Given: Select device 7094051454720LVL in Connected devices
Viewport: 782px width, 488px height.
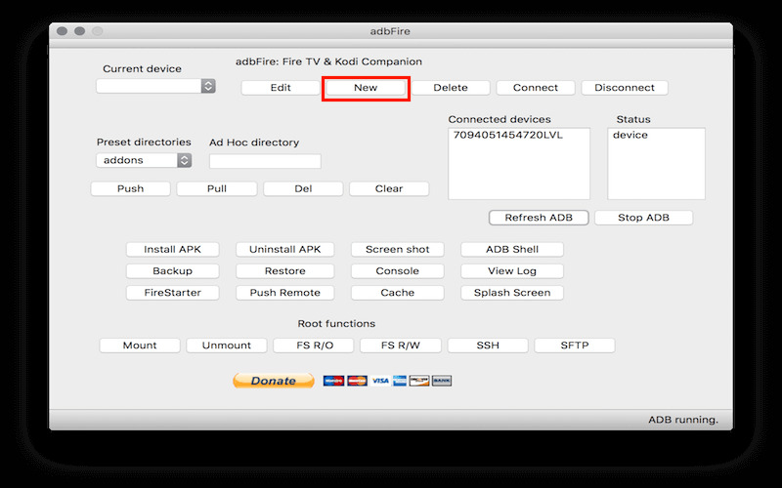Looking at the screenshot, I should [507, 135].
